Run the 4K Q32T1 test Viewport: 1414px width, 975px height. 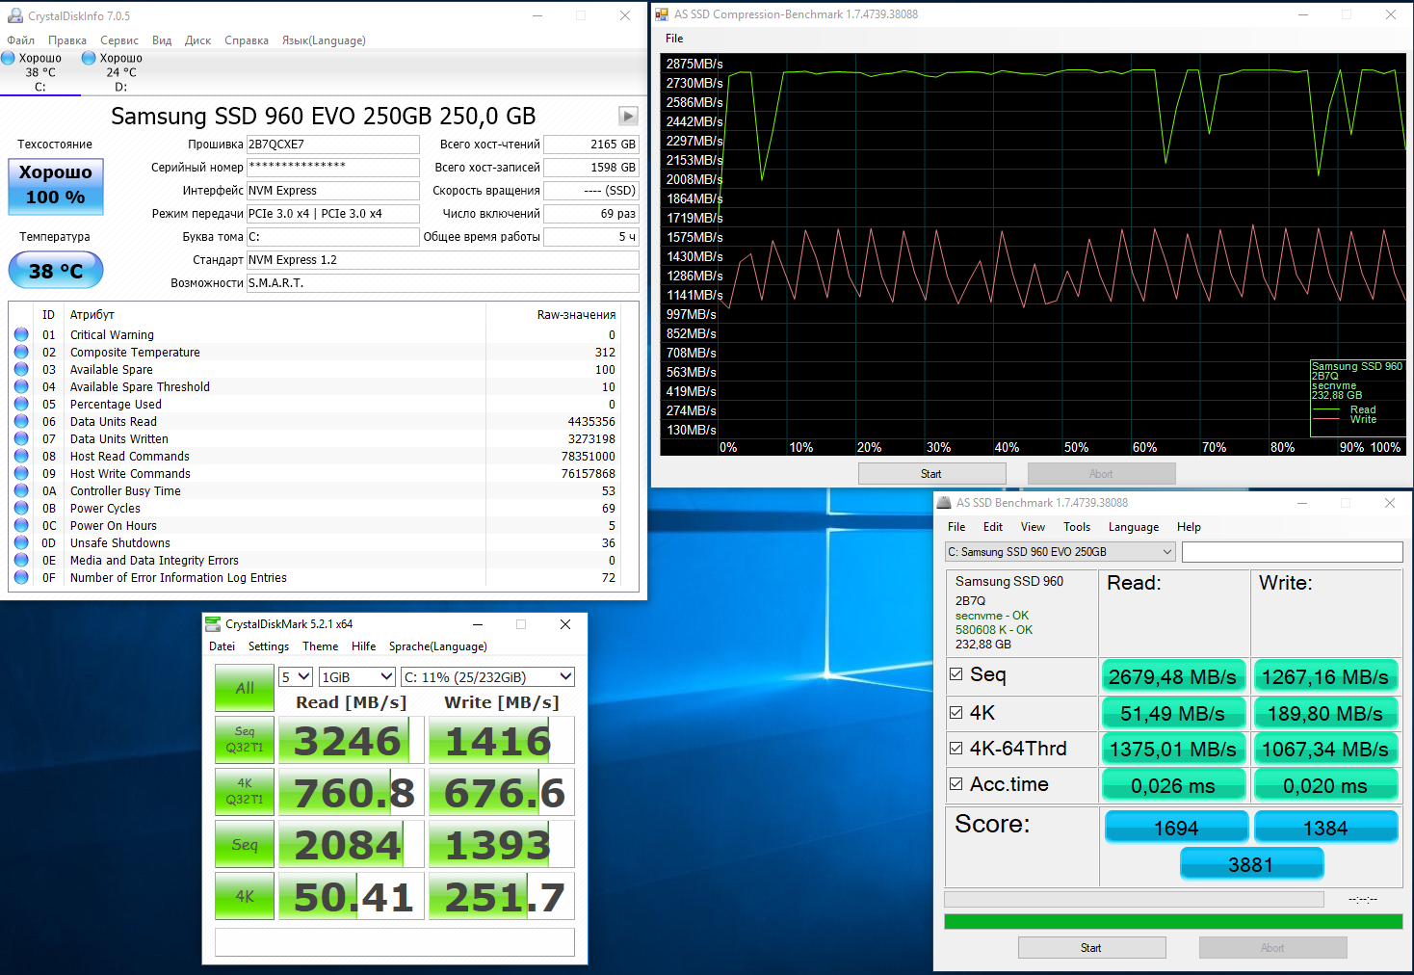[245, 792]
